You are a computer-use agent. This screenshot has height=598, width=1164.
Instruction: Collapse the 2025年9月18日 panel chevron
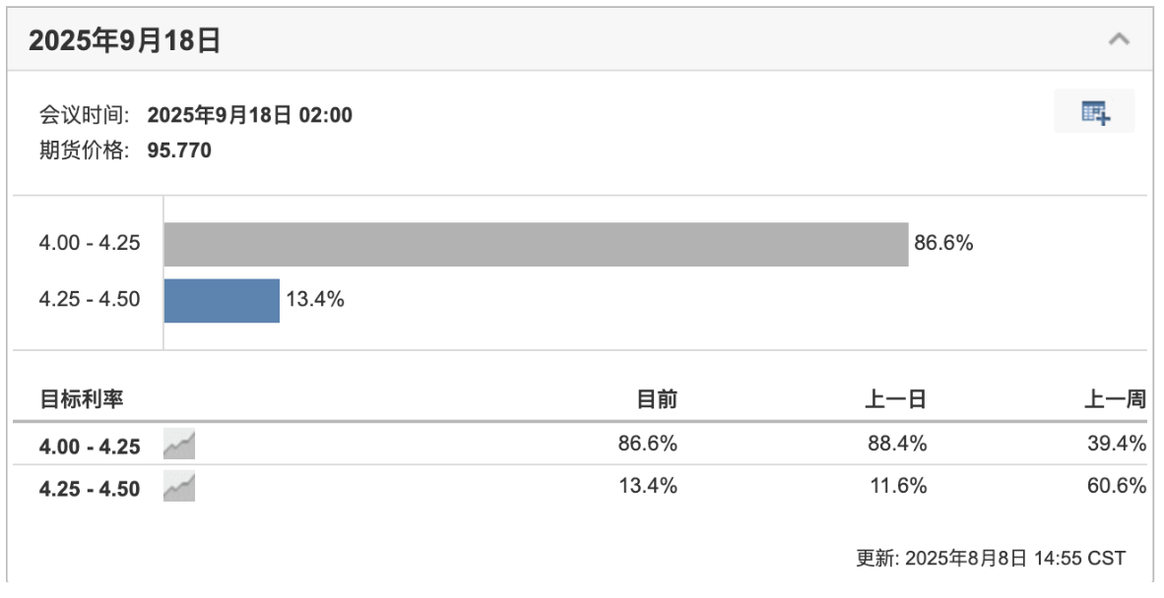1119,39
